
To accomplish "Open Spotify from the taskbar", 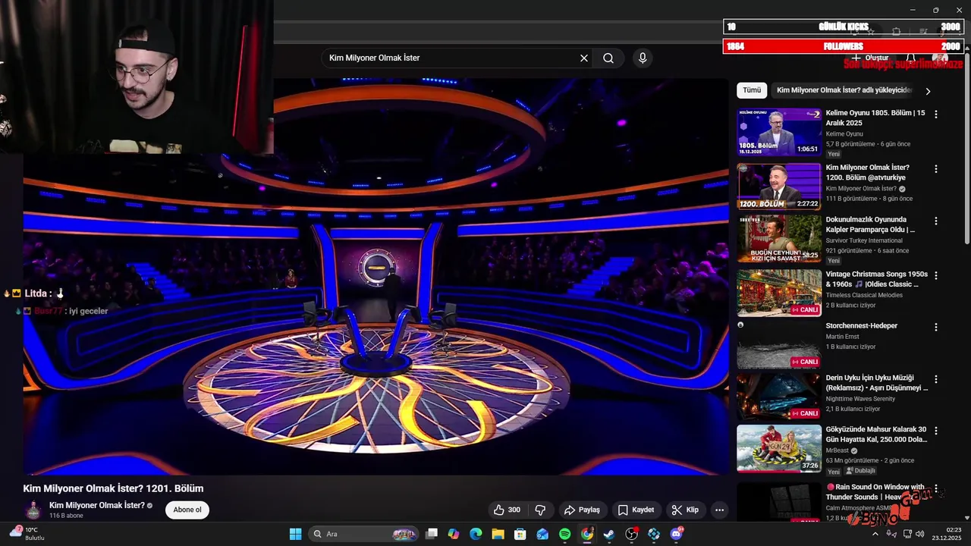I will [564, 534].
